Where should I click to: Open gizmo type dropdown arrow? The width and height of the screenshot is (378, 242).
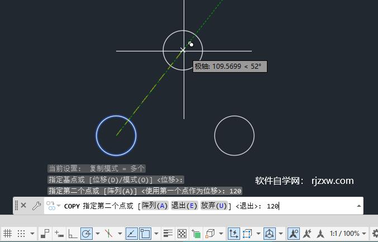click(281, 234)
